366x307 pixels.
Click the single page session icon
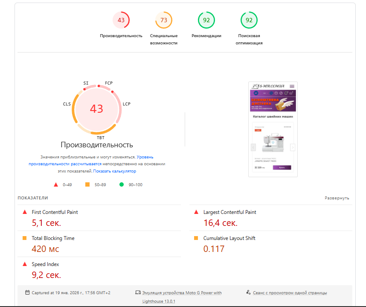pyautogui.click(x=248, y=292)
